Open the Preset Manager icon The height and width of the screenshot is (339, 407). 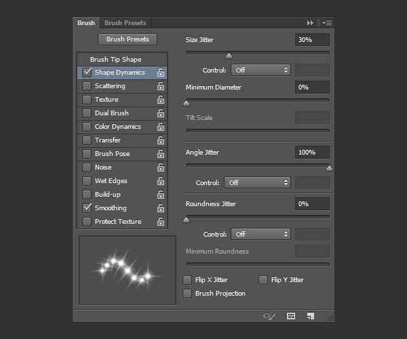click(291, 316)
